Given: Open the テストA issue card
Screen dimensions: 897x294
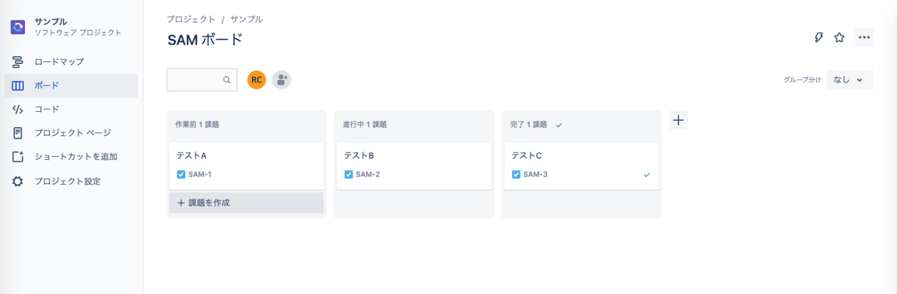Looking at the screenshot, I should point(246,156).
